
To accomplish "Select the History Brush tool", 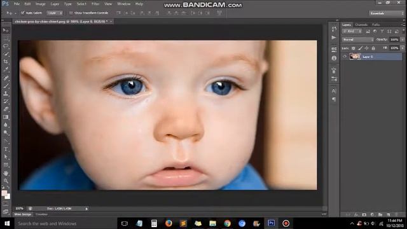I will coord(6,101).
